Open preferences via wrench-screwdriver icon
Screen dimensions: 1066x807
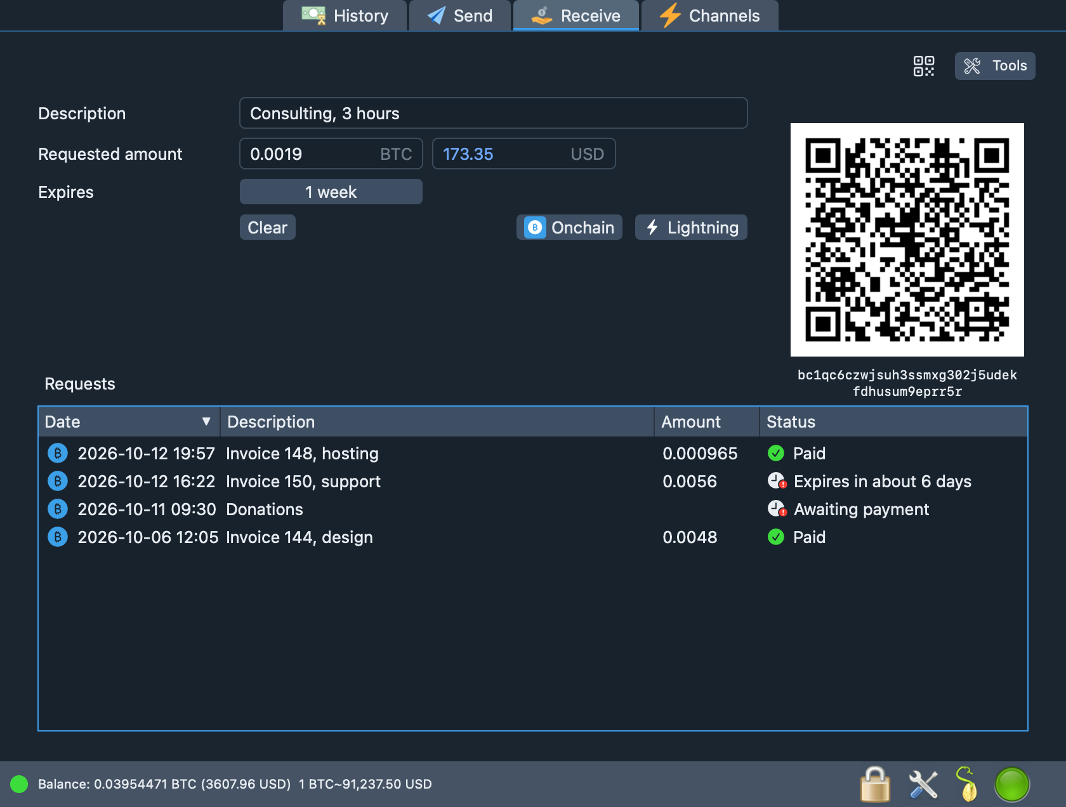pyautogui.click(x=923, y=784)
